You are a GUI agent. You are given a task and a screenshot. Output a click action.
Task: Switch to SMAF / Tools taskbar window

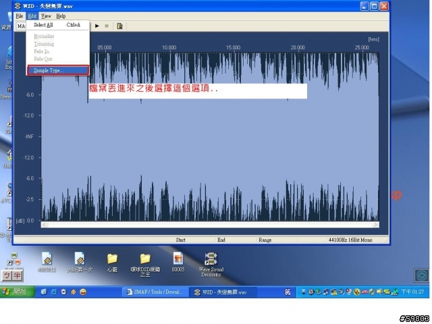(154, 292)
